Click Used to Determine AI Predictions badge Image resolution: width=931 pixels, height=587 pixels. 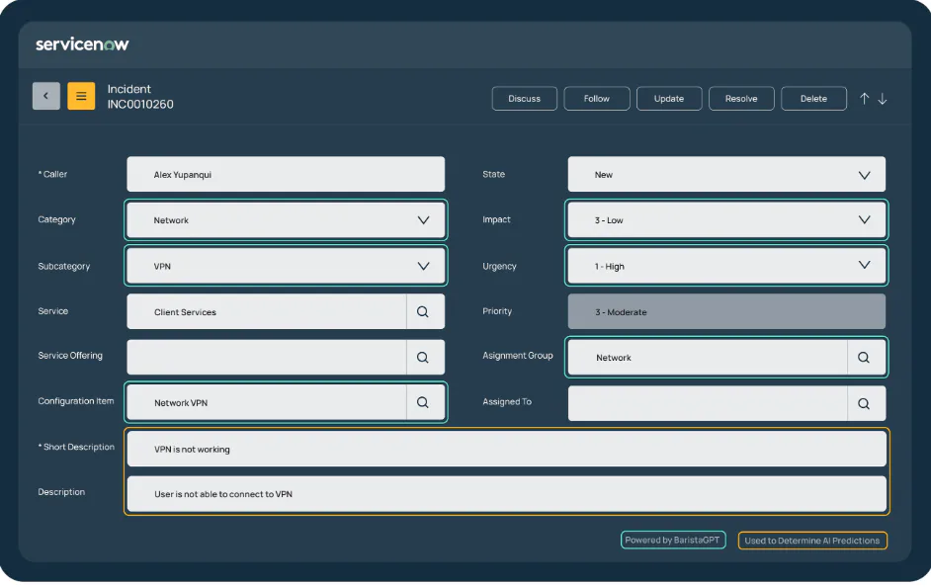point(812,541)
